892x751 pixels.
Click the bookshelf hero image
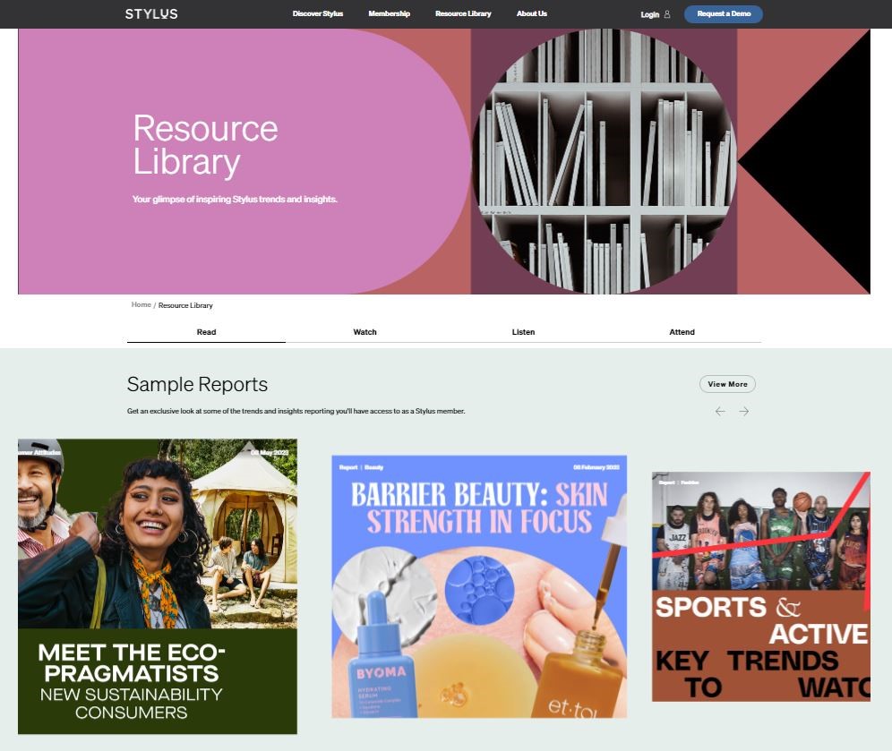tap(604, 161)
